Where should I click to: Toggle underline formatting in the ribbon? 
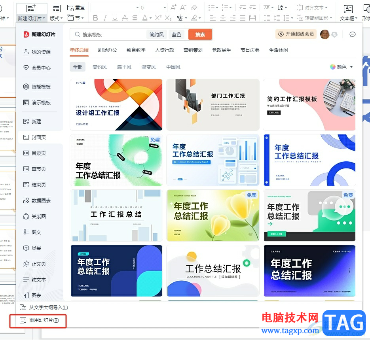(115, 18)
